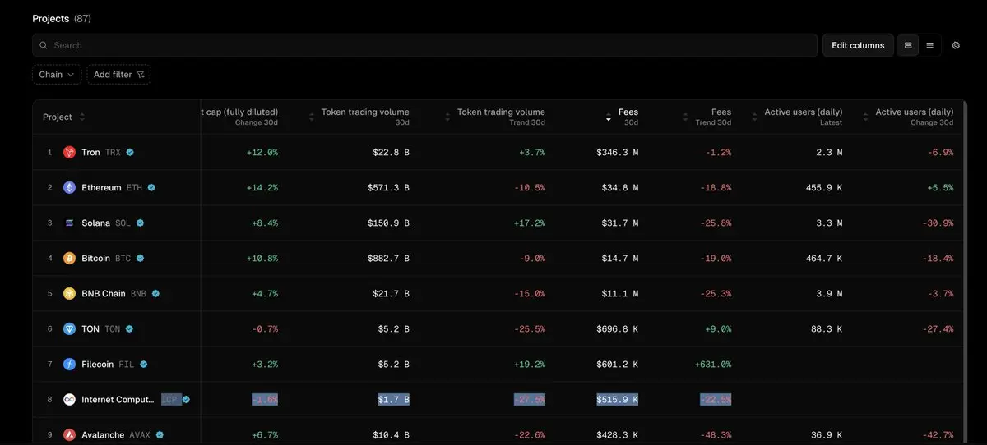Click the TON project logo icon
The height and width of the screenshot is (445, 987).
[69, 328]
